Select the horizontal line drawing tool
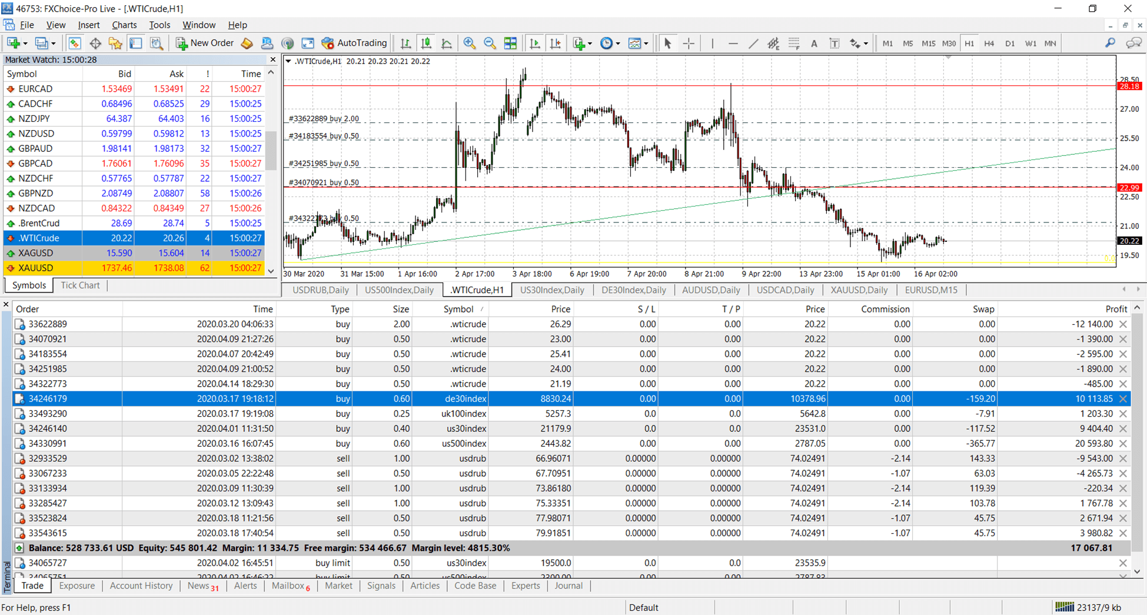The width and height of the screenshot is (1147, 615). coord(732,43)
